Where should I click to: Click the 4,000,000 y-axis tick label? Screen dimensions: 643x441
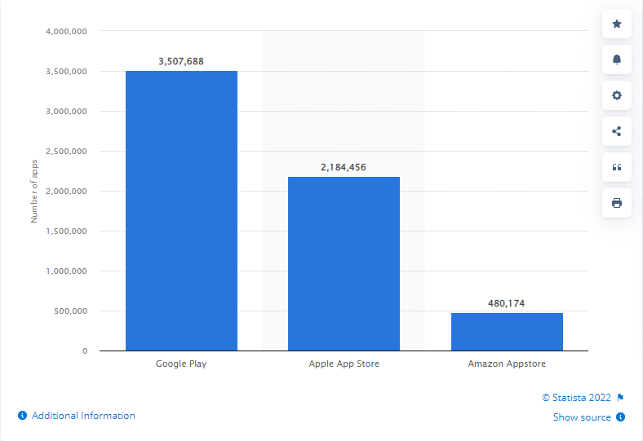point(66,32)
